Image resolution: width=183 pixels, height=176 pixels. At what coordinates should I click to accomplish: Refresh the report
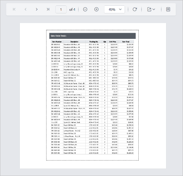[135, 9]
